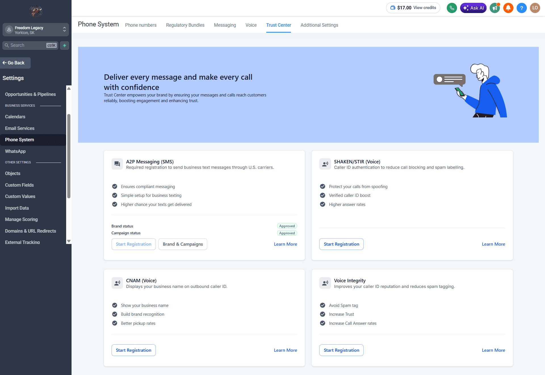Image resolution: width=545 pixels, height=375 pixels.
Task: Select the Trust Center tab
Action: (278, 25)
